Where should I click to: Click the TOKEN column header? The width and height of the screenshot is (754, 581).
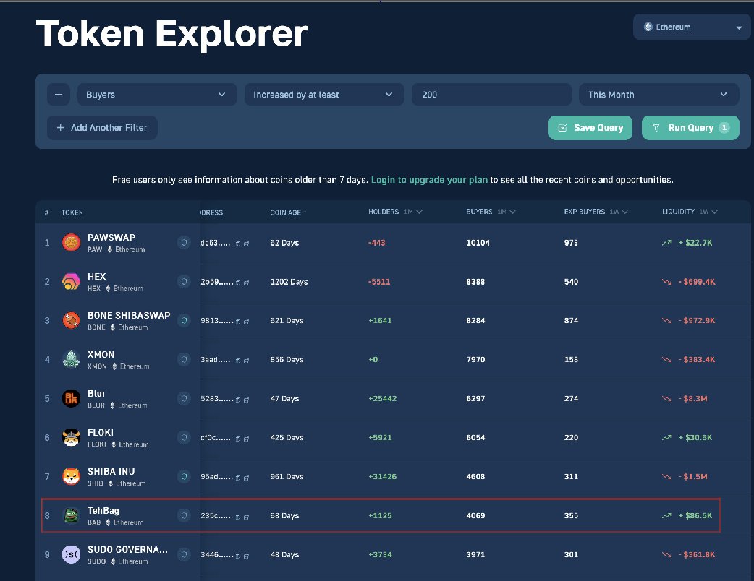pos(72,212)
